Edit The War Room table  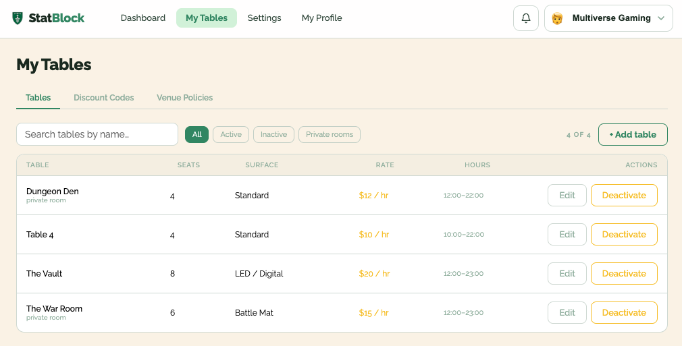pyautogui.click(x=567, y=312)
